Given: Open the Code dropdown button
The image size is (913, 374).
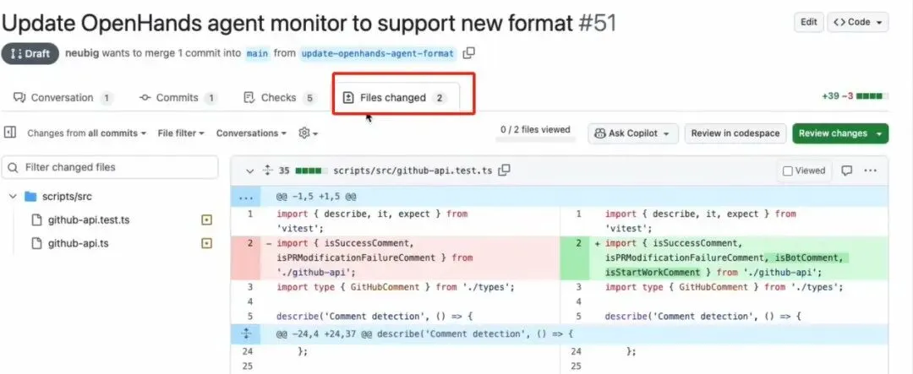Looking at the screenshot, I should click(858, 22).
